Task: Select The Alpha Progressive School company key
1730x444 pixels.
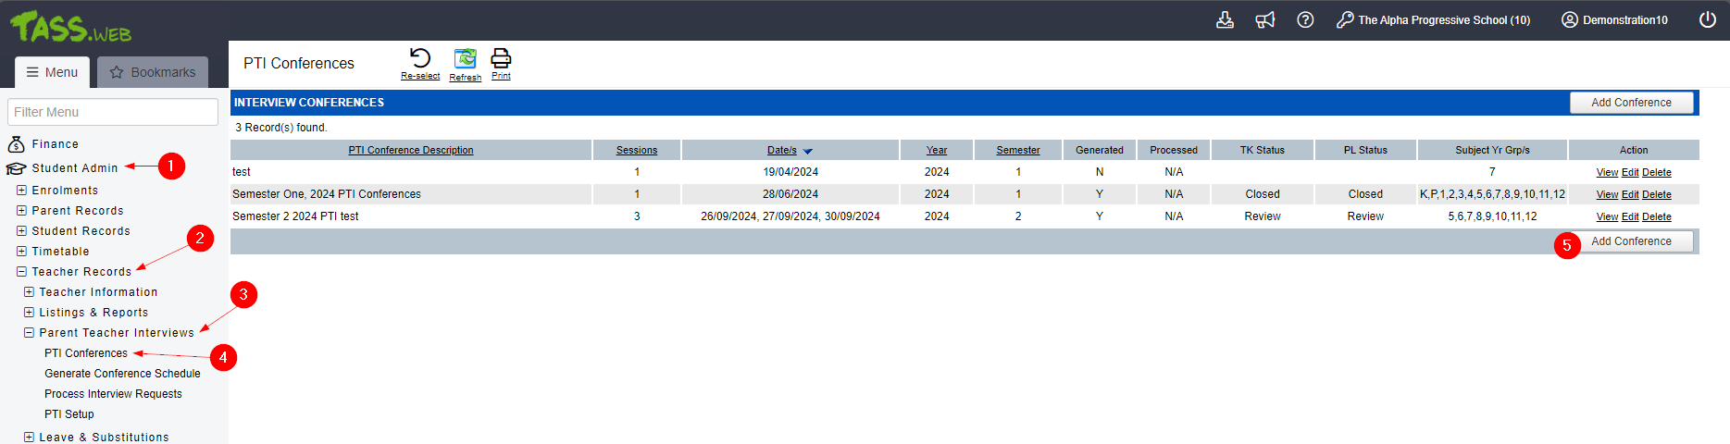Action: [x=1433, y=19]
